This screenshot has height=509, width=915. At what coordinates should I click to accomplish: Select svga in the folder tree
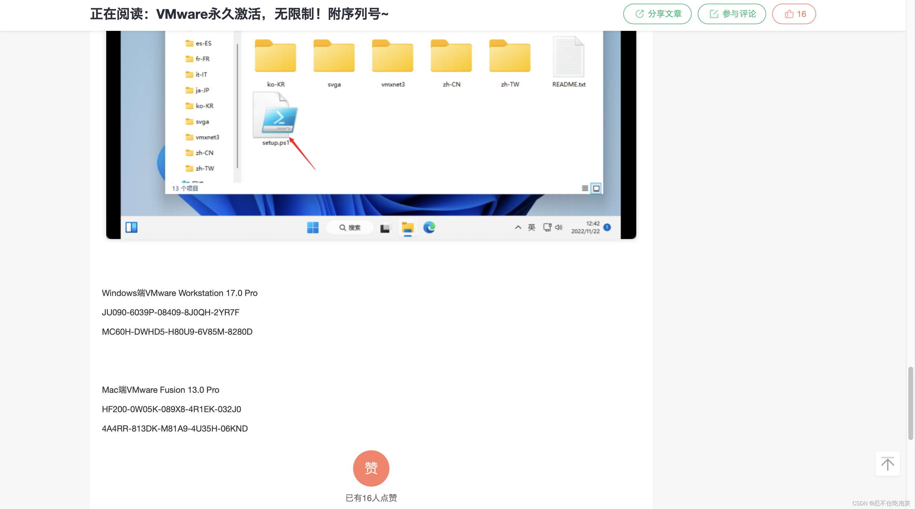(198, 121)
